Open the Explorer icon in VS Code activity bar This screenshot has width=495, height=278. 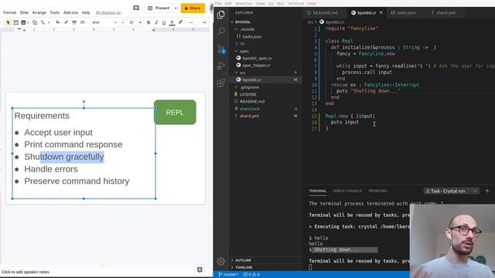pos(221,15)
